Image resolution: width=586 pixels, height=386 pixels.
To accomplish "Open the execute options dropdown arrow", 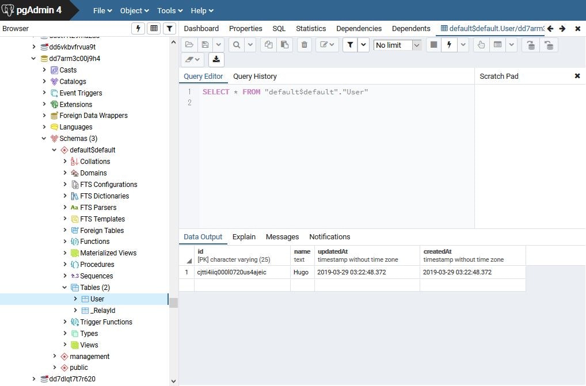I will (463, 45).
